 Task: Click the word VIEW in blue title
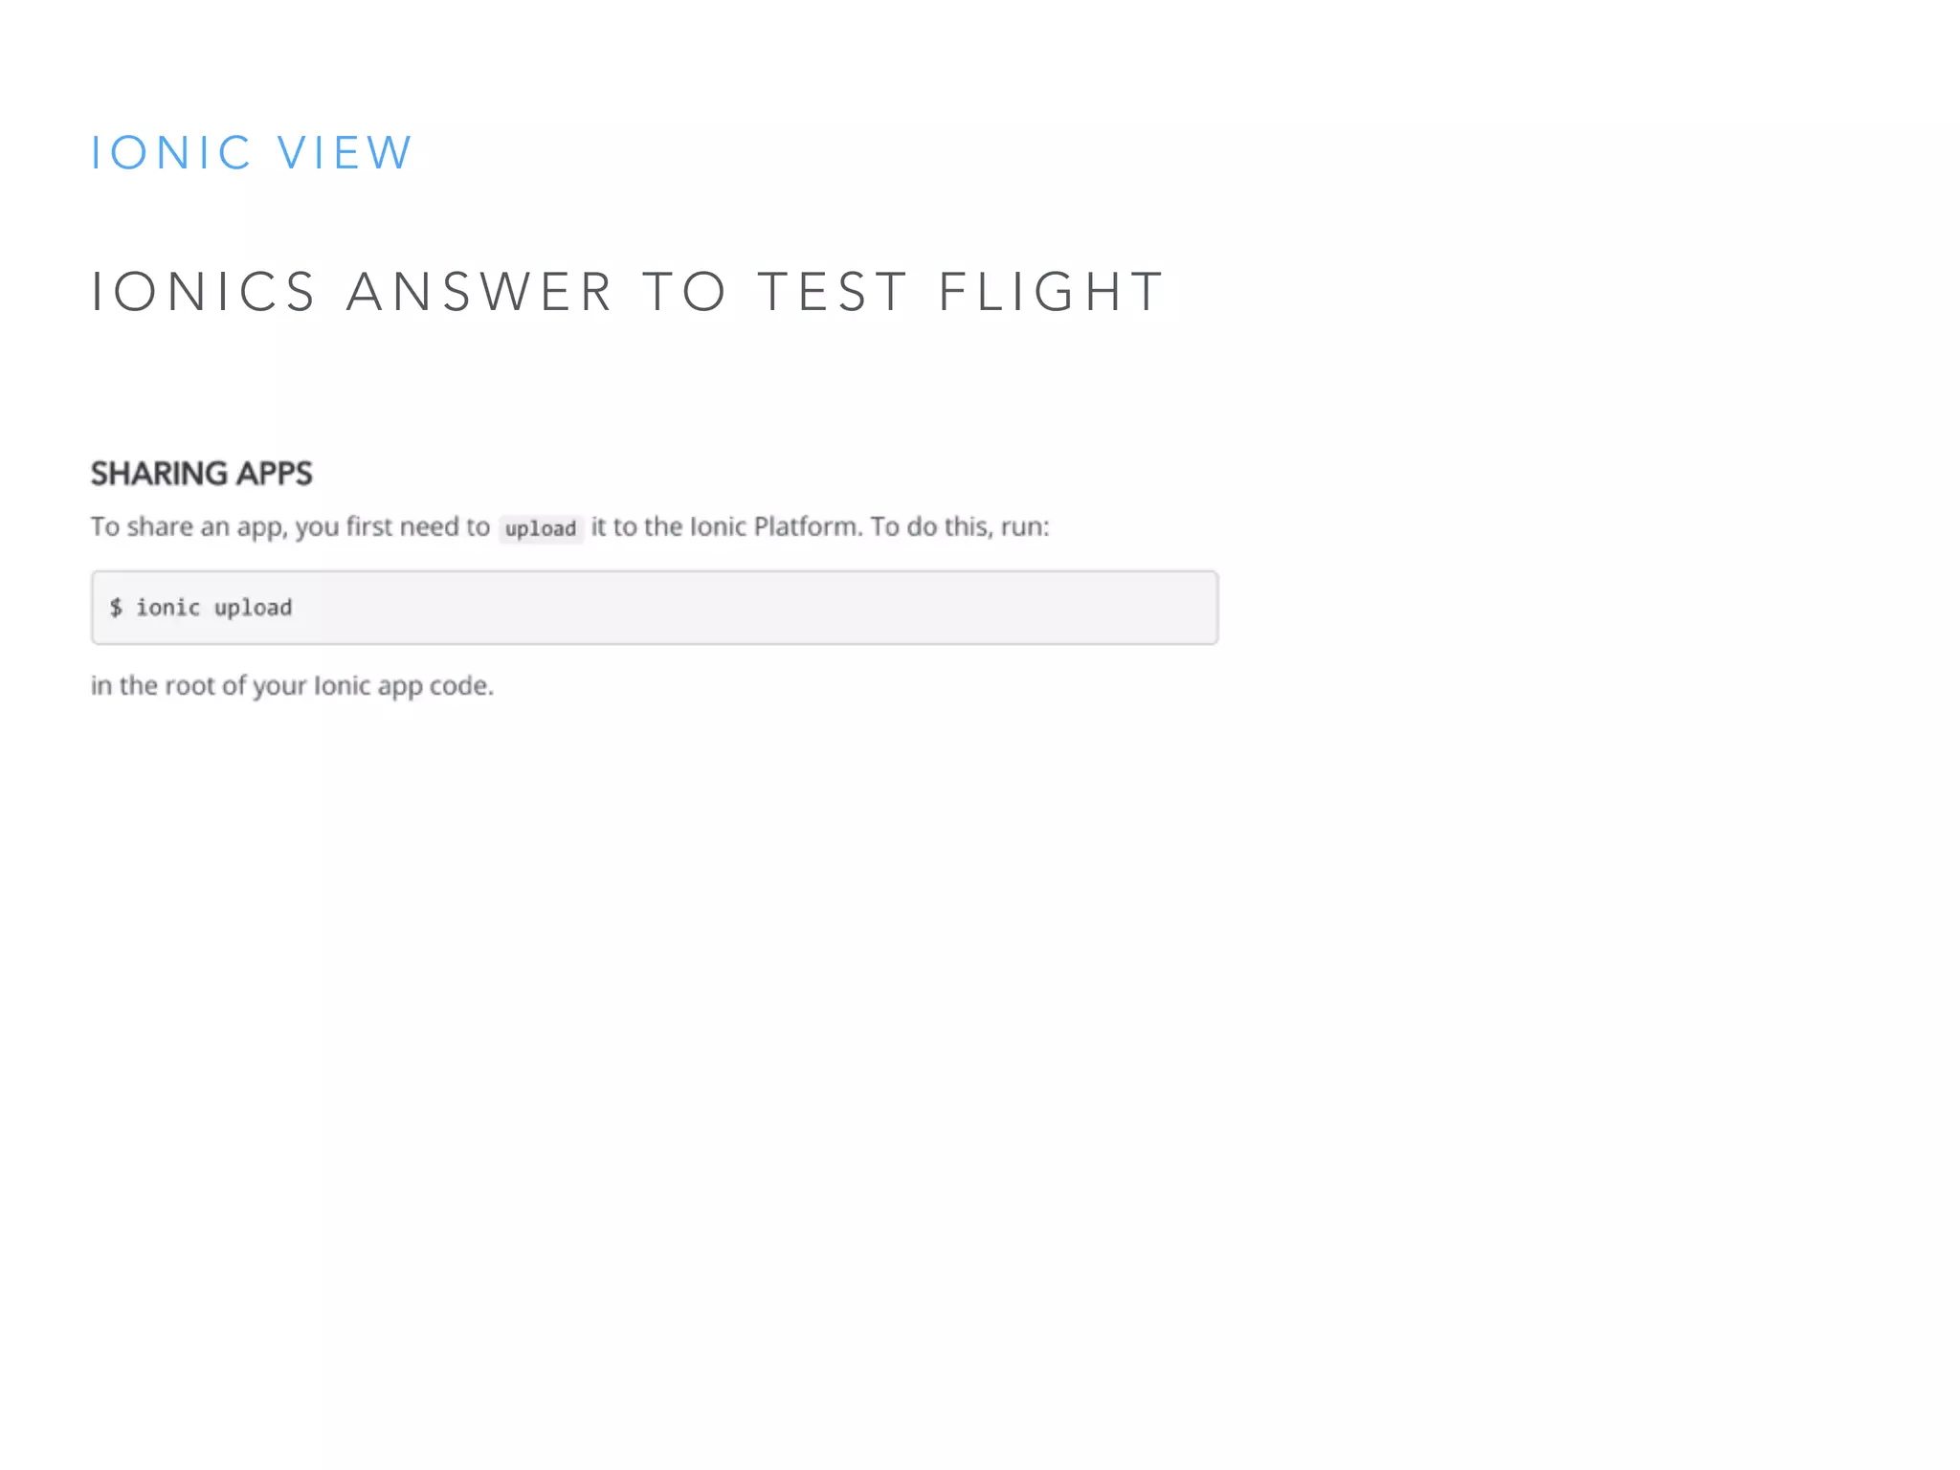point(345,153)
